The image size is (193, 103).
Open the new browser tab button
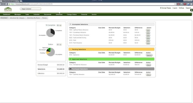click(21, 1)
